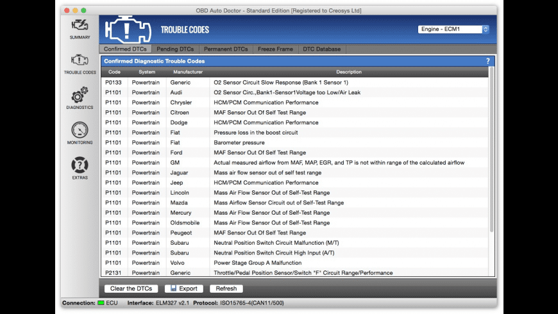
Task: Select the Oldsmobile manufacturer cell
Action: point(185,222)
